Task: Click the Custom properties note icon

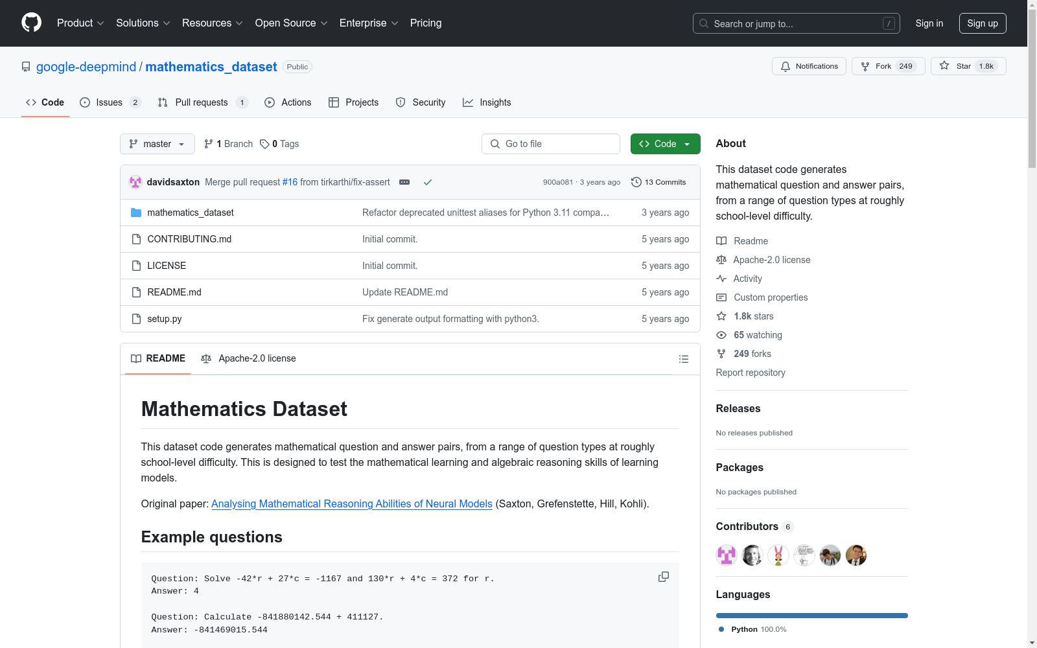Action: pos(721,297)
